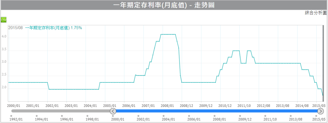Click the 2001/01 x-axis label
The image size is (328, 123).
(33, 106)
